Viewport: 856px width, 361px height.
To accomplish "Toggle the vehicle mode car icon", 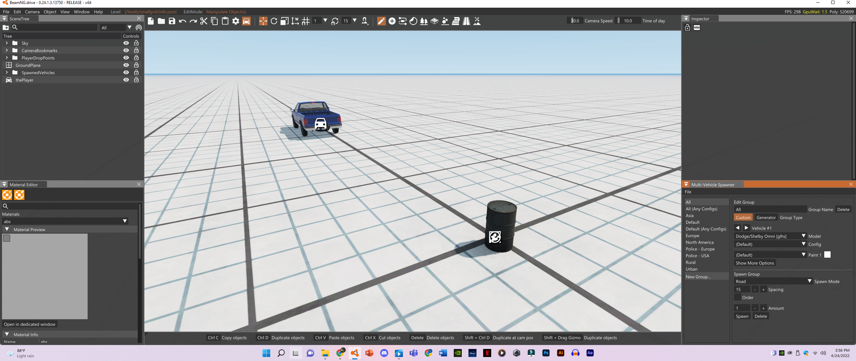I will [x=246, y=21].
